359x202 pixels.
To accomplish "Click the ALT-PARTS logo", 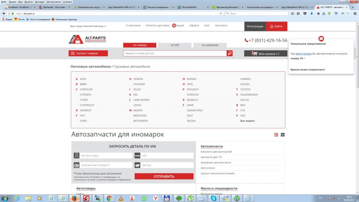I will pos(87,39).
